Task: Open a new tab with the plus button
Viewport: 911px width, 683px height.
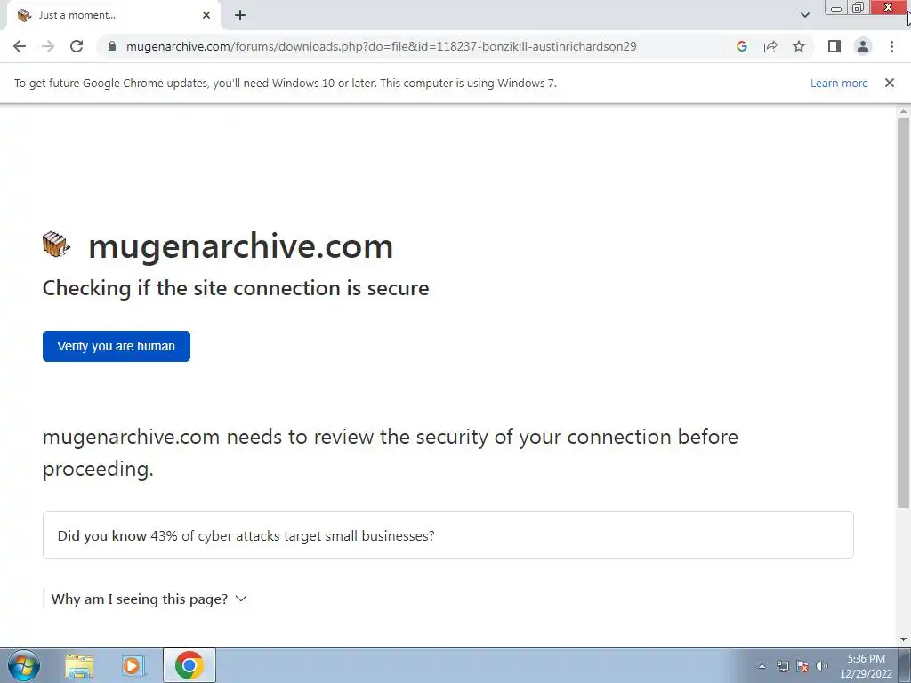Action: tap(240, 16)
